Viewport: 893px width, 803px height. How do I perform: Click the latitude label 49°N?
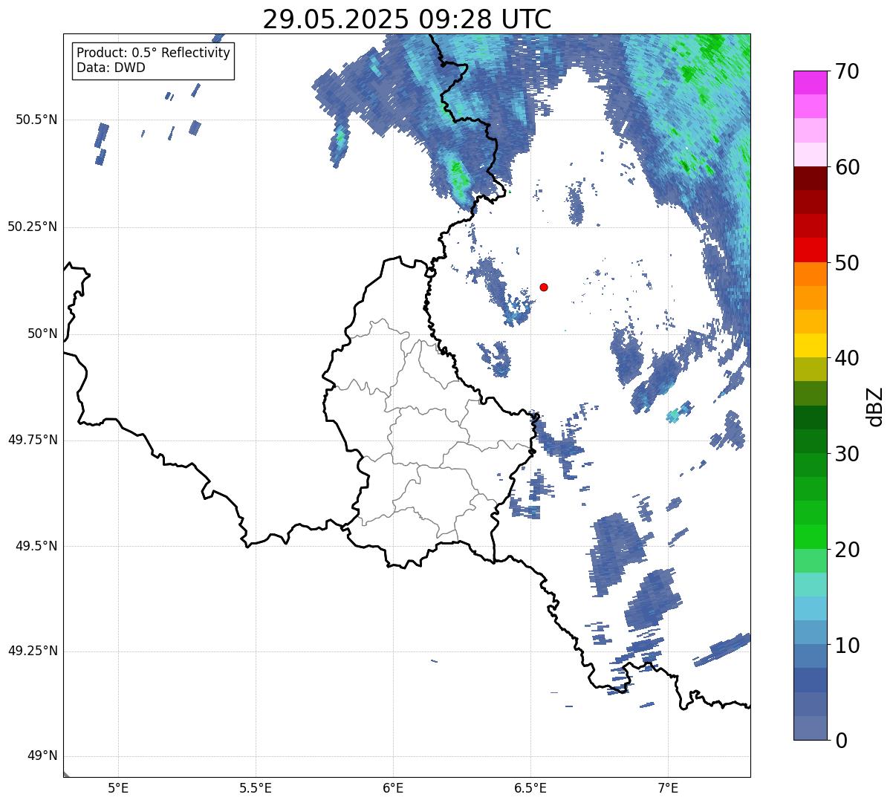click(42, 756)
